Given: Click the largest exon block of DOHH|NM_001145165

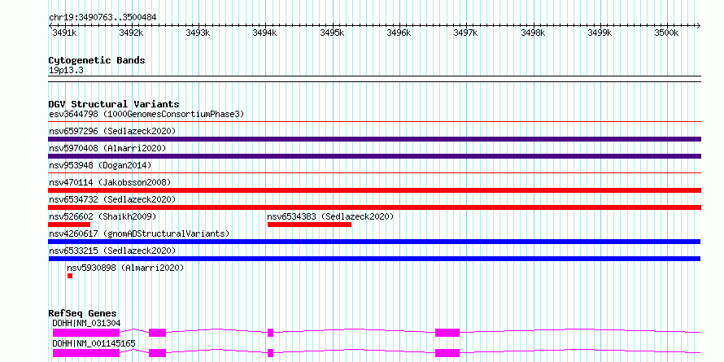Looking at the screenshot, I should point(86,353).
